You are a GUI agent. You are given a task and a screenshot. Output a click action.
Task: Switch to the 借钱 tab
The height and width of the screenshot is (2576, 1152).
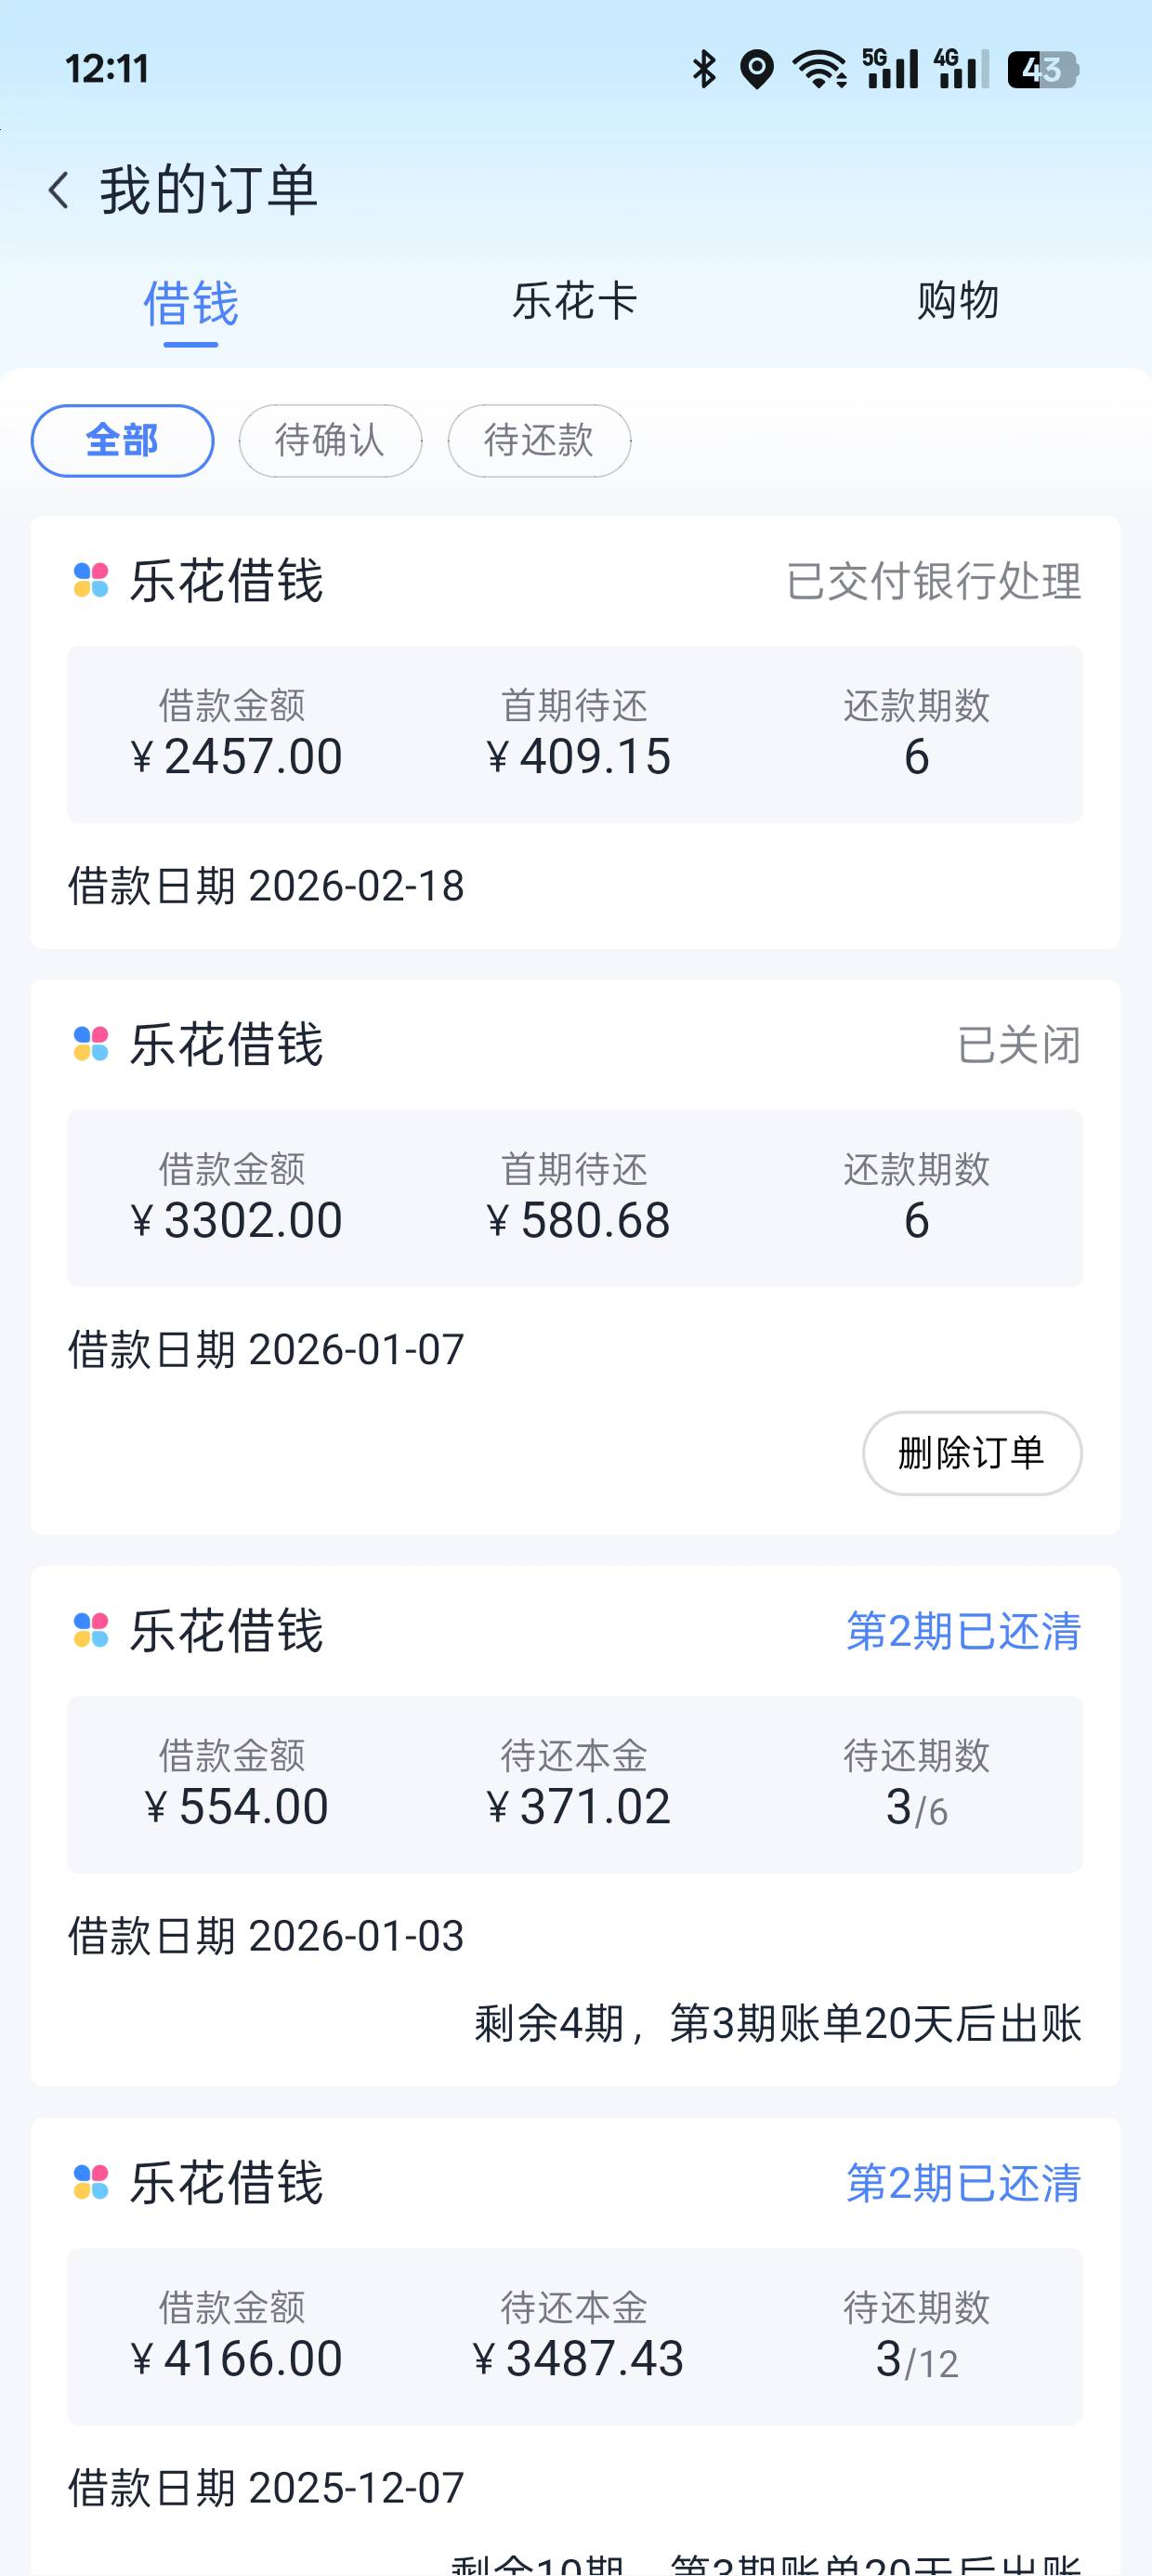click(x=191, y=303)
